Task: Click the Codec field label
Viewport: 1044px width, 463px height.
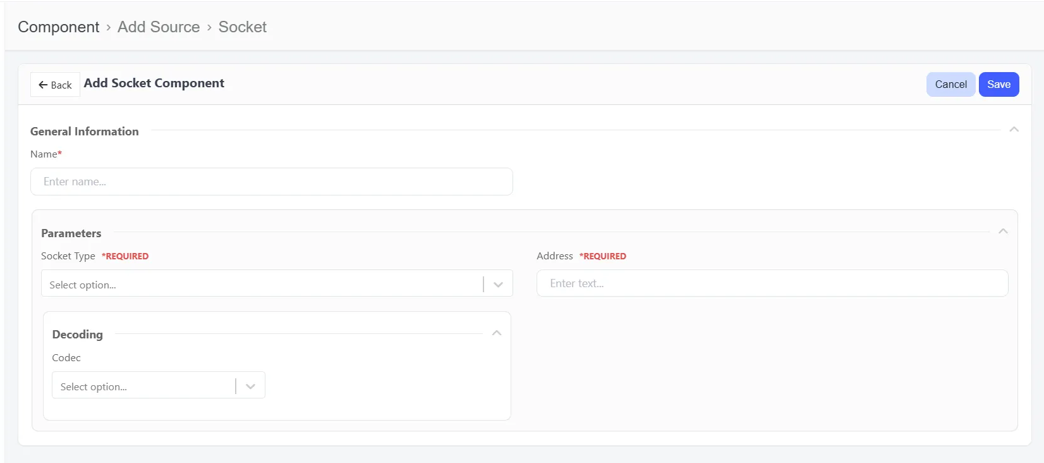Action: tap(66, 358)
